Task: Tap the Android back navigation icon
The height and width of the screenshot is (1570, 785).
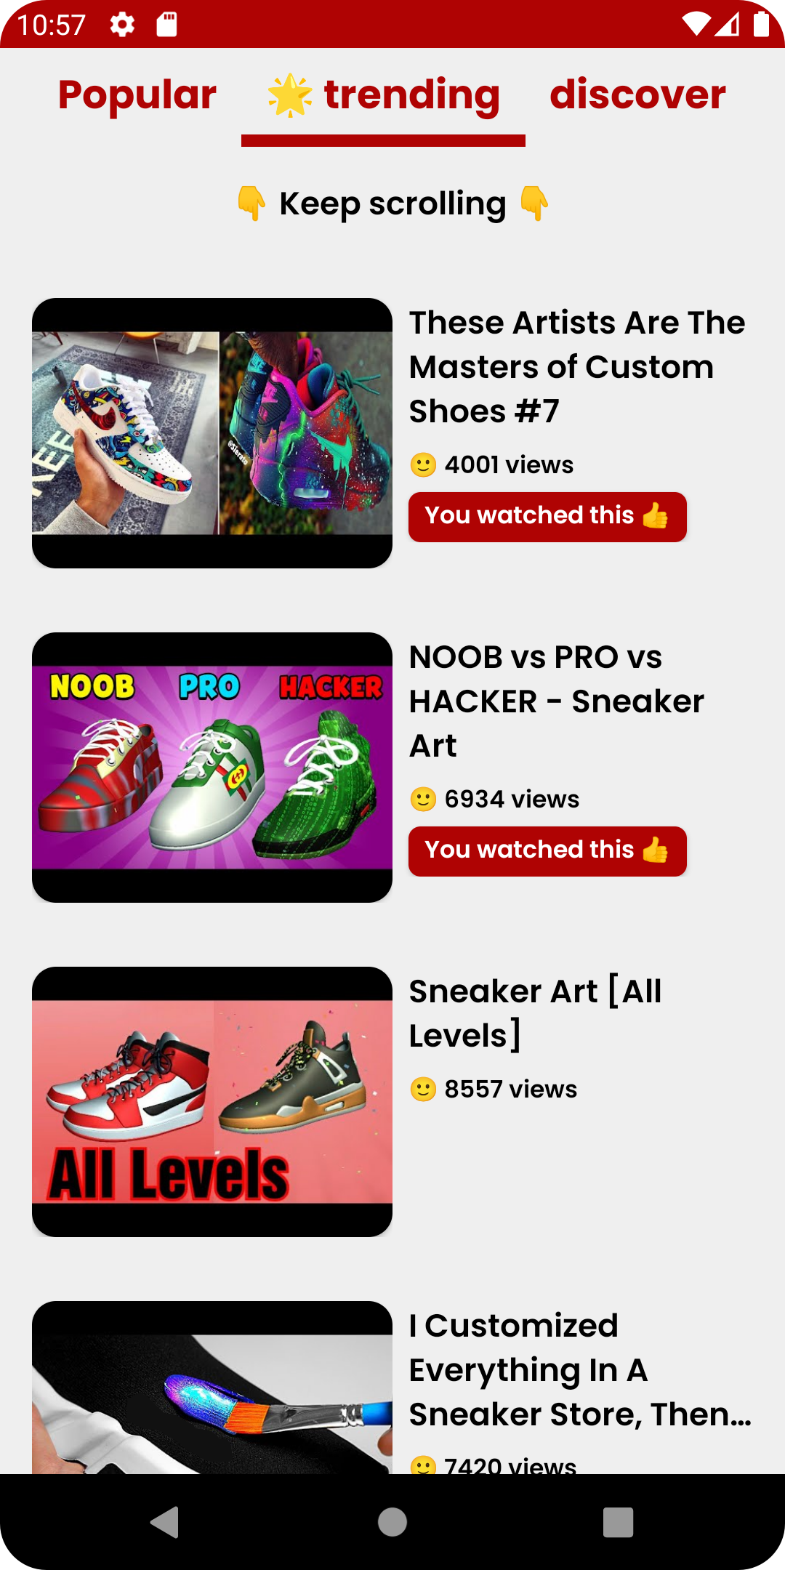Action: 164,1522
